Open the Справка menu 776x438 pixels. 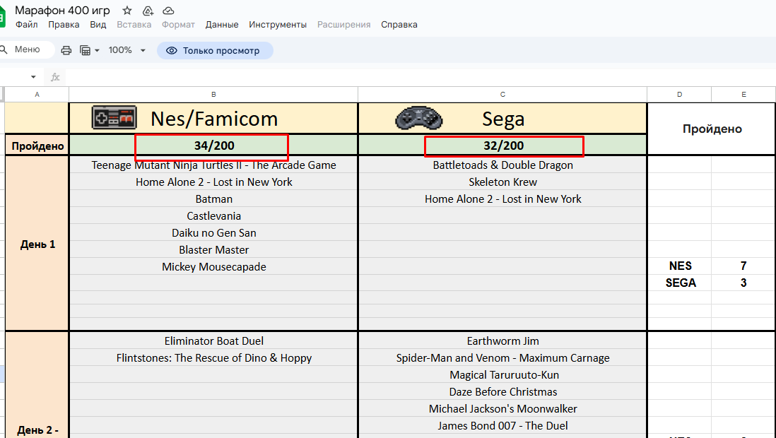point(399,25)
